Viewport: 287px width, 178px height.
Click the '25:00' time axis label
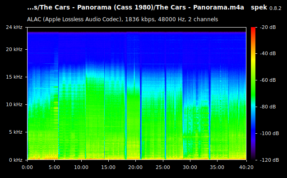163,167
